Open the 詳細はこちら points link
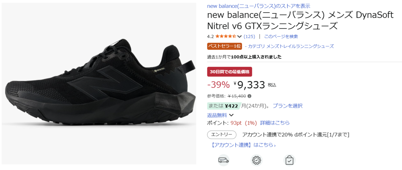This screenshot has height=170, width=402. coord(275,123)
